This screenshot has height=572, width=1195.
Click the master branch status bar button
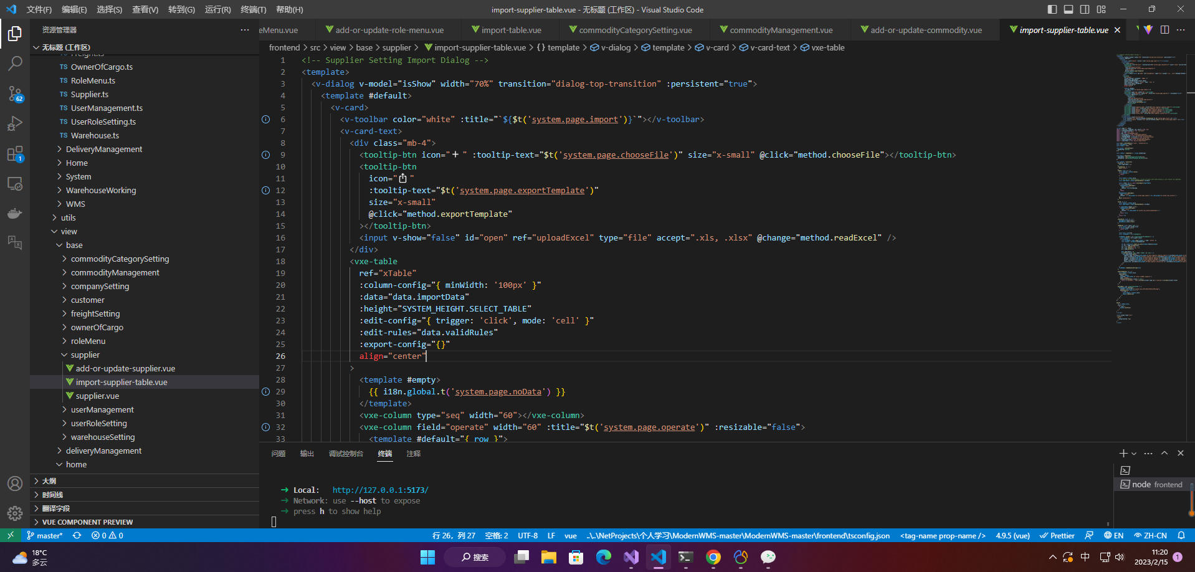tap(45, 535)
